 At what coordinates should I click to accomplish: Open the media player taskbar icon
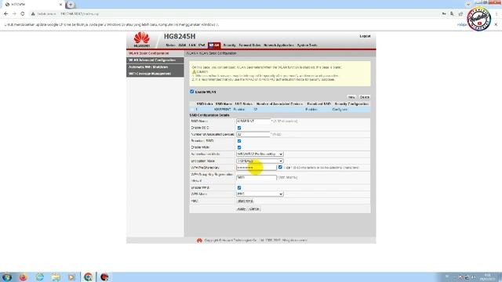tap(71, 277)
